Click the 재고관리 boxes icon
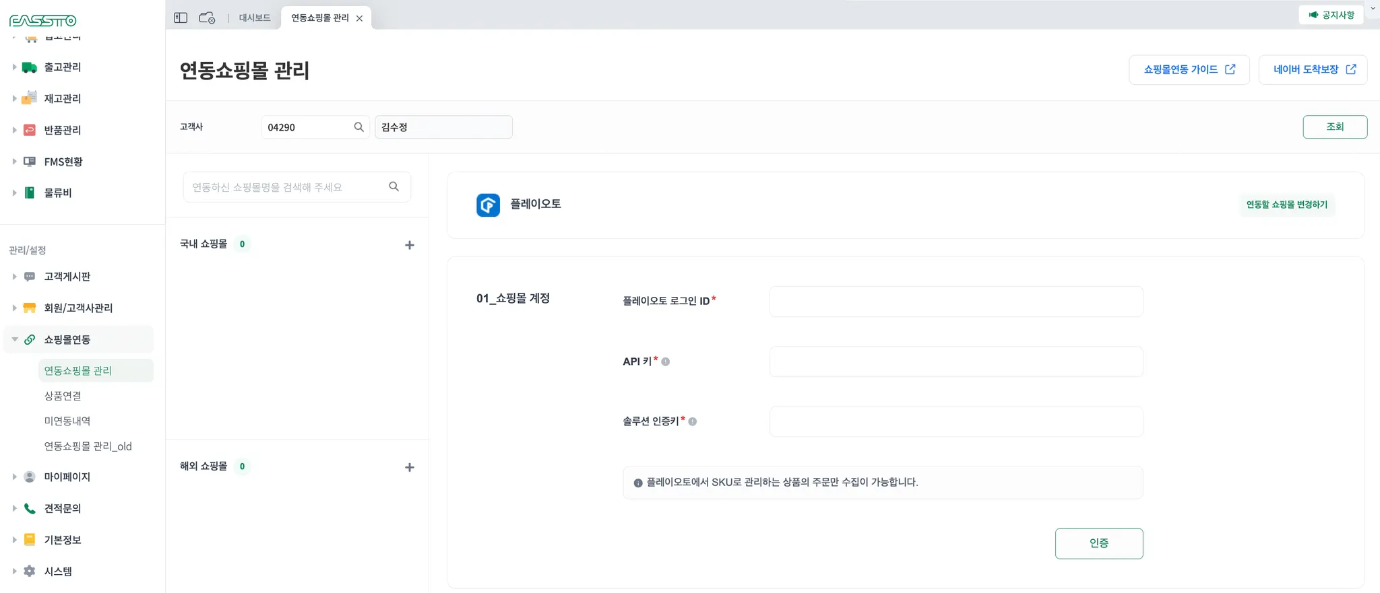 pos(30,98)
